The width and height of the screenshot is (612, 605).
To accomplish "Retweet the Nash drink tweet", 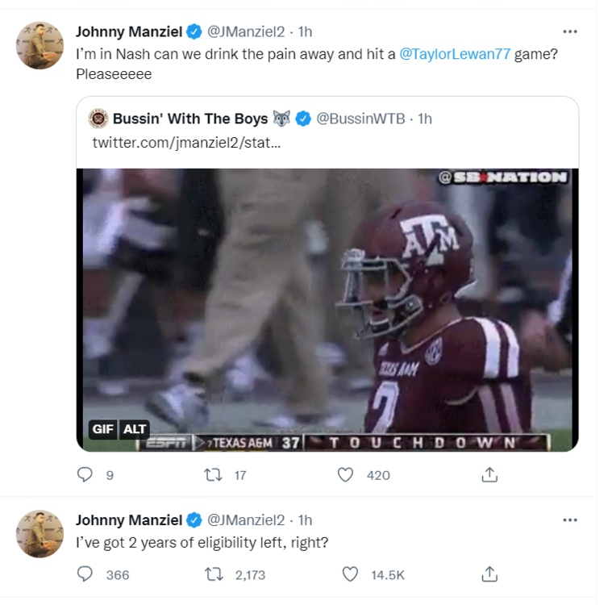I will pyautogui.click(x=214, y=475).
